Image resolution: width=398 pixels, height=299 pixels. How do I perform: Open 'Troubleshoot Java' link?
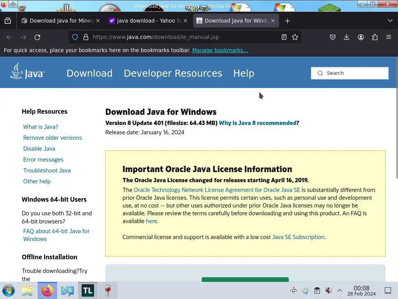pyautogui.click(x=47, y=171)
